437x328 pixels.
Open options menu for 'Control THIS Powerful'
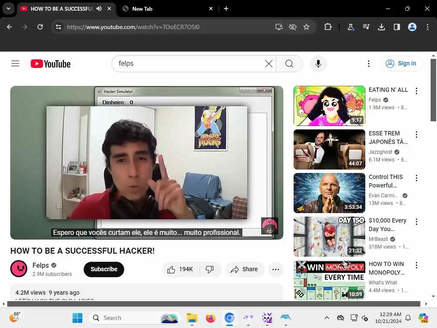[417, 178]
